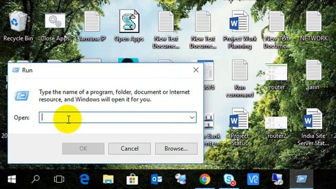Open Microsoft Store from the taskbar
336x189 pixels.
click(x=132, y=179)
